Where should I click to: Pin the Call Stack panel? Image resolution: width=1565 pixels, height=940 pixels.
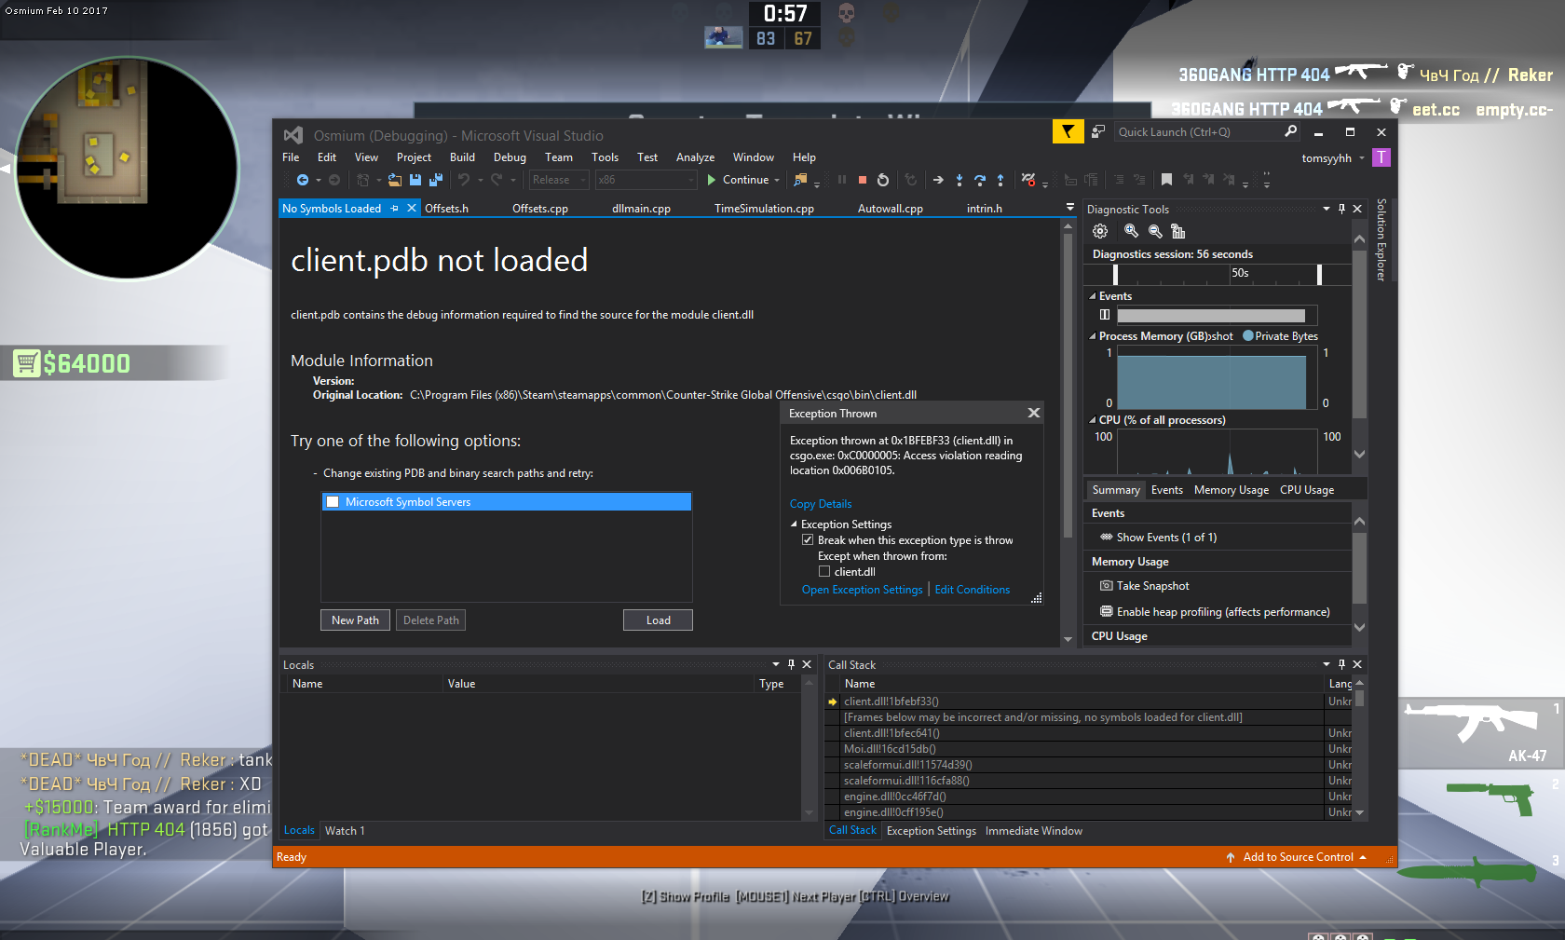1341,664
